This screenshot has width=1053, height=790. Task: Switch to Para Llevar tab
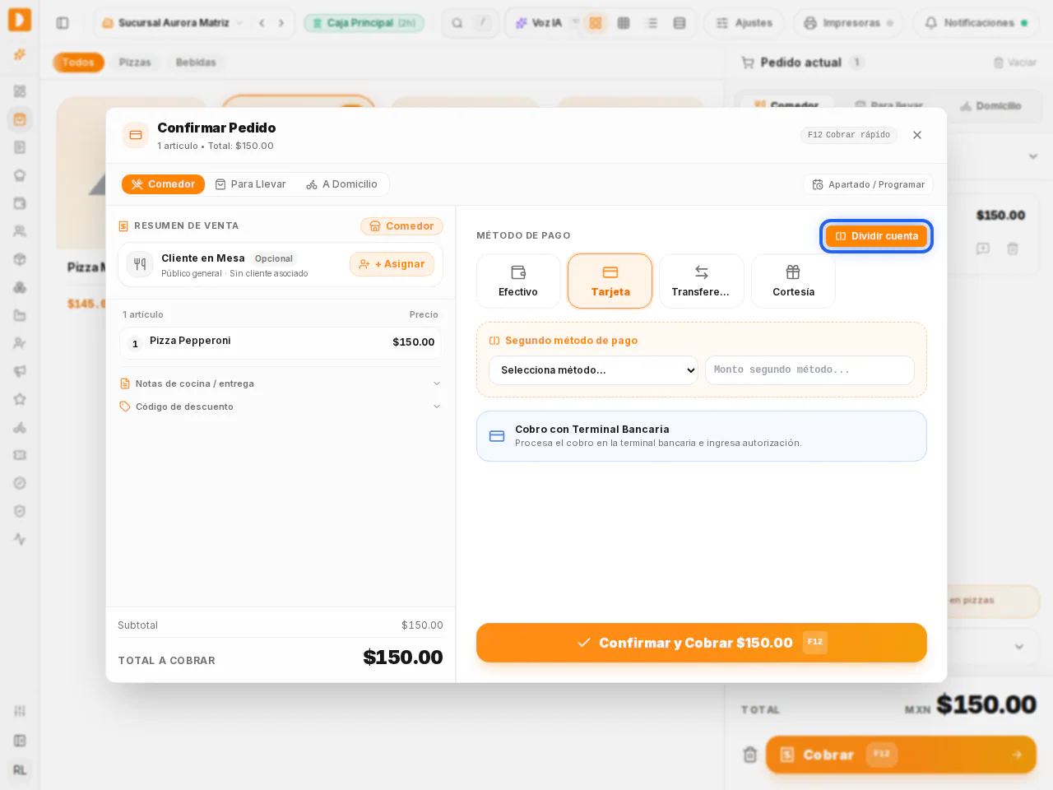coord(251,184)
